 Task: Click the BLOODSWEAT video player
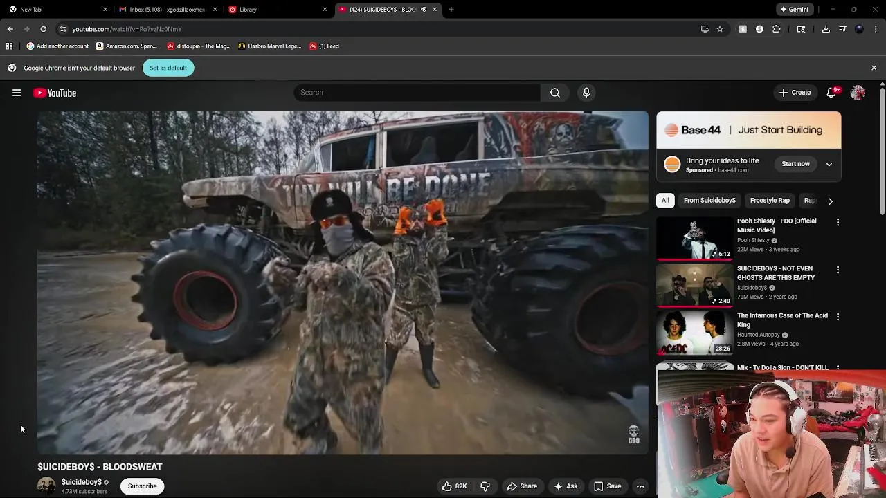click(x=343, y=282)
